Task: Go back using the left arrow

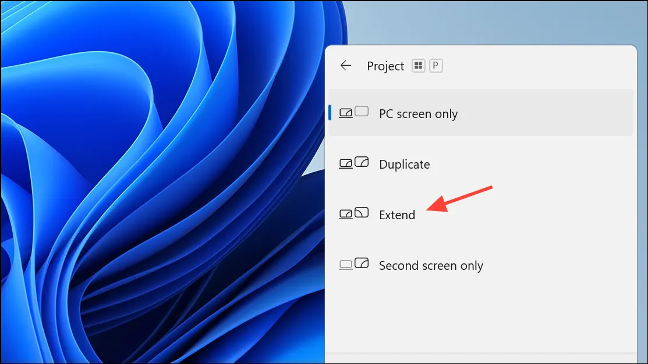Action: [x=345, y=66]
